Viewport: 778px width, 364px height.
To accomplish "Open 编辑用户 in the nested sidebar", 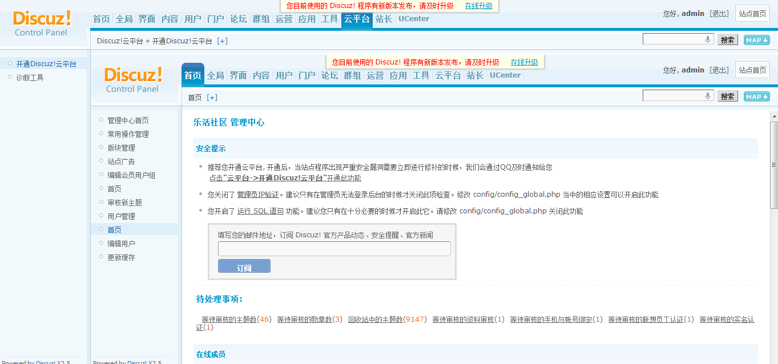I will [121, 244].
